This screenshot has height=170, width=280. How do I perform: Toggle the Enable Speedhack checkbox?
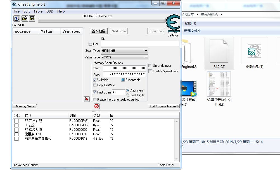(x=150, y=71)
